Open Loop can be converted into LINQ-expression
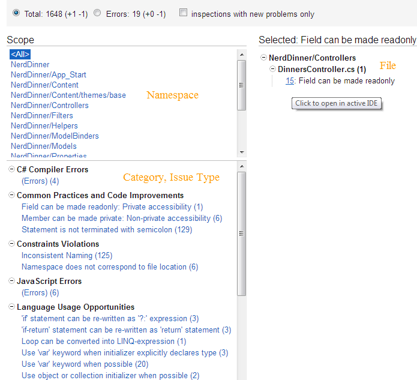This screenshot has height=380, width=417. [104, 342]
